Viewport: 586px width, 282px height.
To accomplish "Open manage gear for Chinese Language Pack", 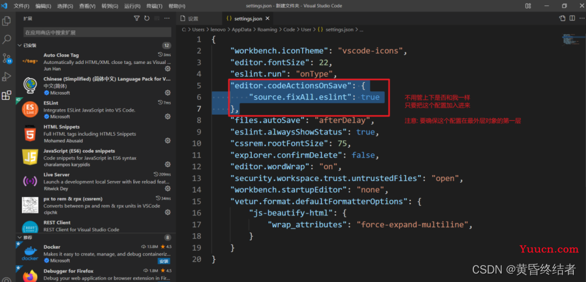I will 168,92.
